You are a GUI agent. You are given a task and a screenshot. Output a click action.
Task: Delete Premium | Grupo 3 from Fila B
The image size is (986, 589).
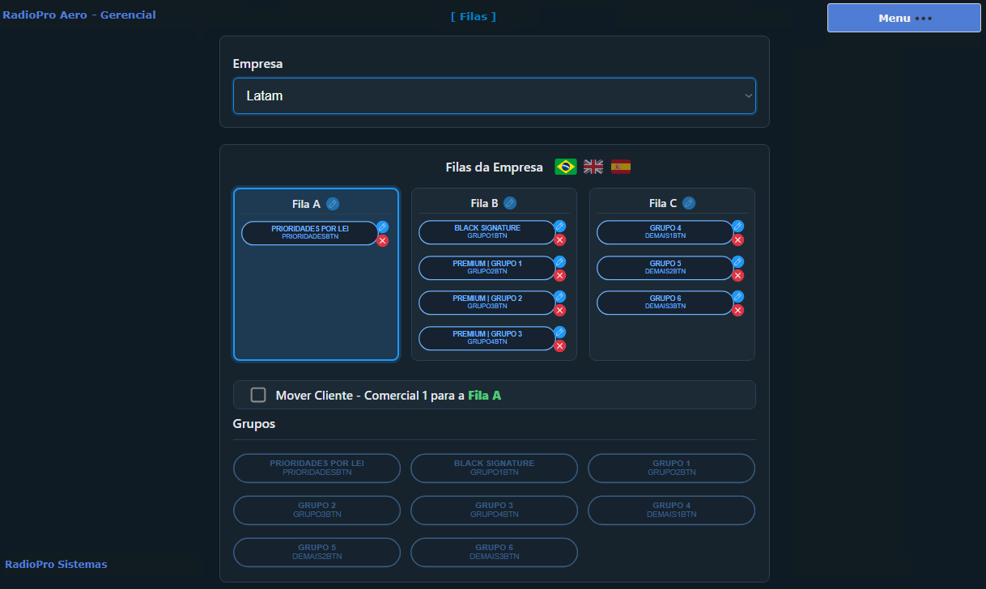coord(560,346)
